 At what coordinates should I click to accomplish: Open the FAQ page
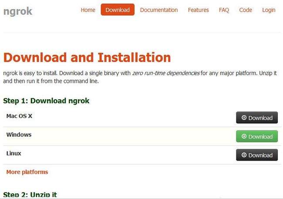click(224, 10)
